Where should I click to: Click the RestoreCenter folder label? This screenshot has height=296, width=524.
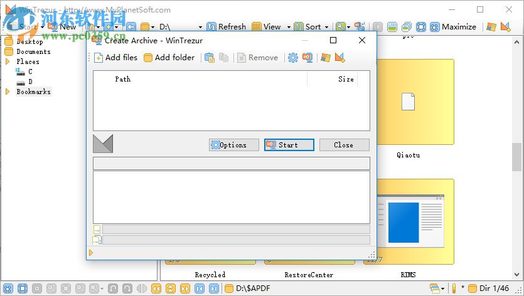click(309, 275)
